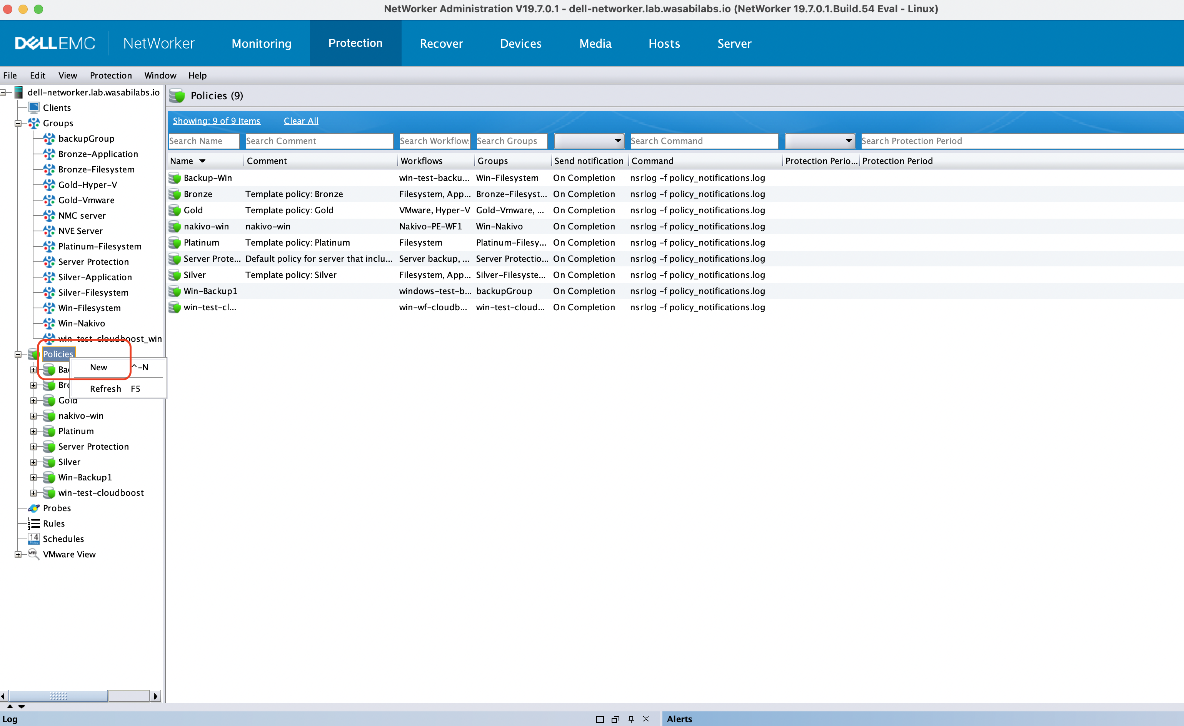
Task: Switch to the Media tab
Action: (595, 43)
